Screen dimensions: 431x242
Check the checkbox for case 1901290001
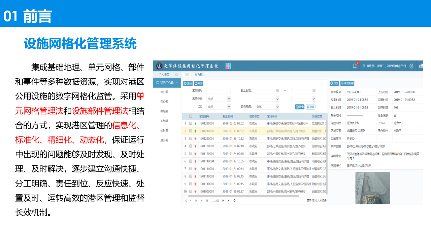click(x=191, y=124)
